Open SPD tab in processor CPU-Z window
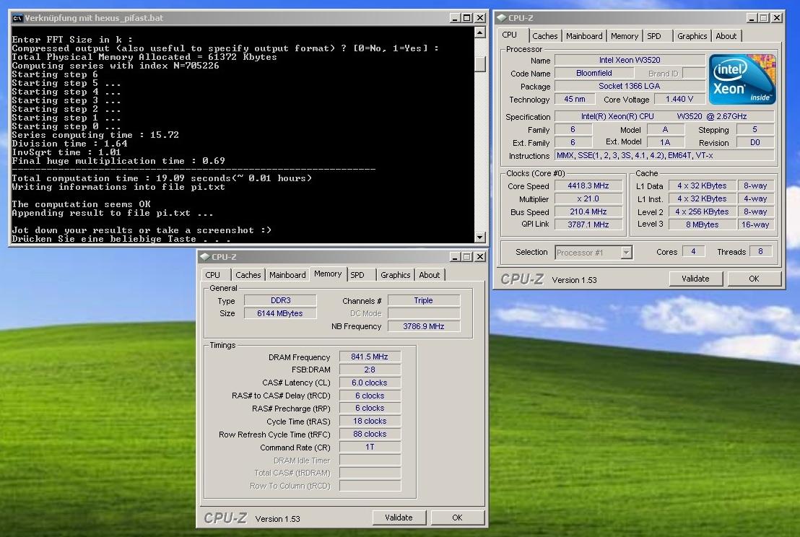Image resolution: width=800 pixels, height=537 pixels. tap(653, 36)
